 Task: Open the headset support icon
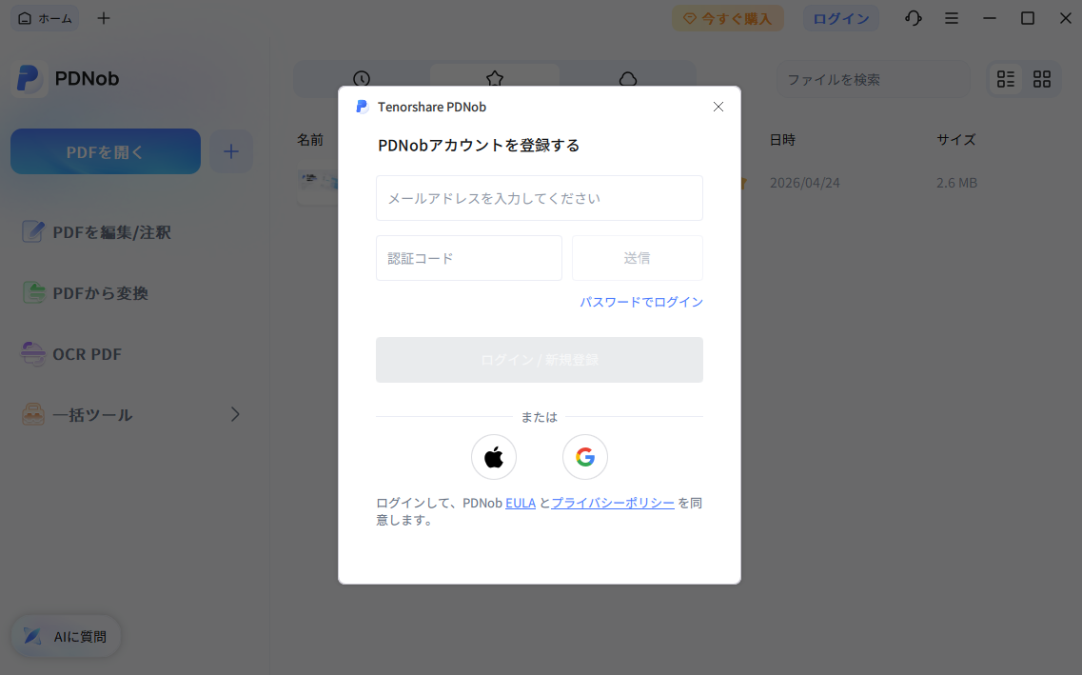pos(913,19)
